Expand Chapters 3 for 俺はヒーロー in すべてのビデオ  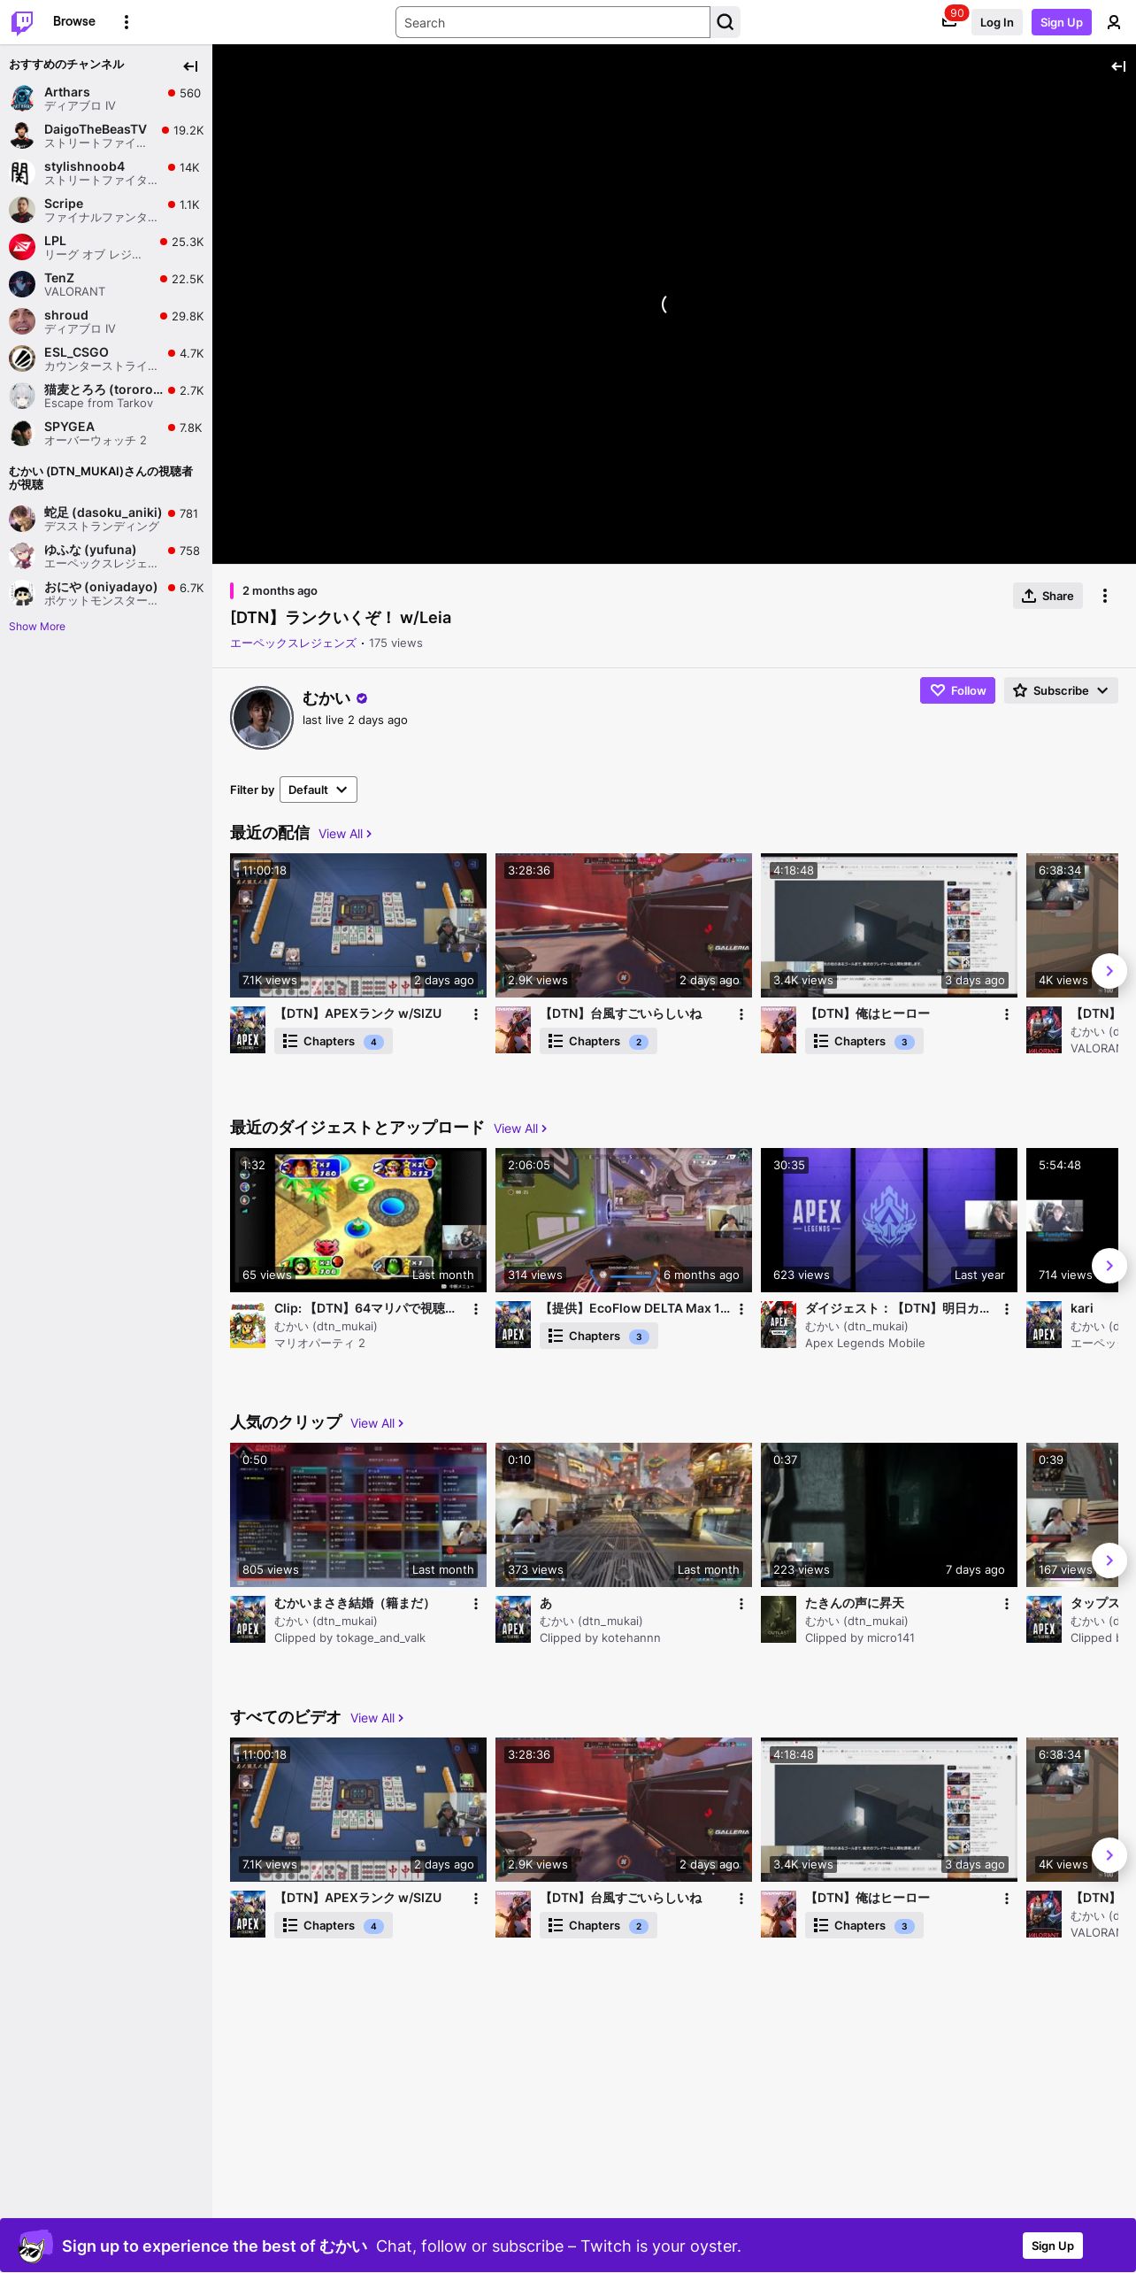click(x=864, y=1926)
